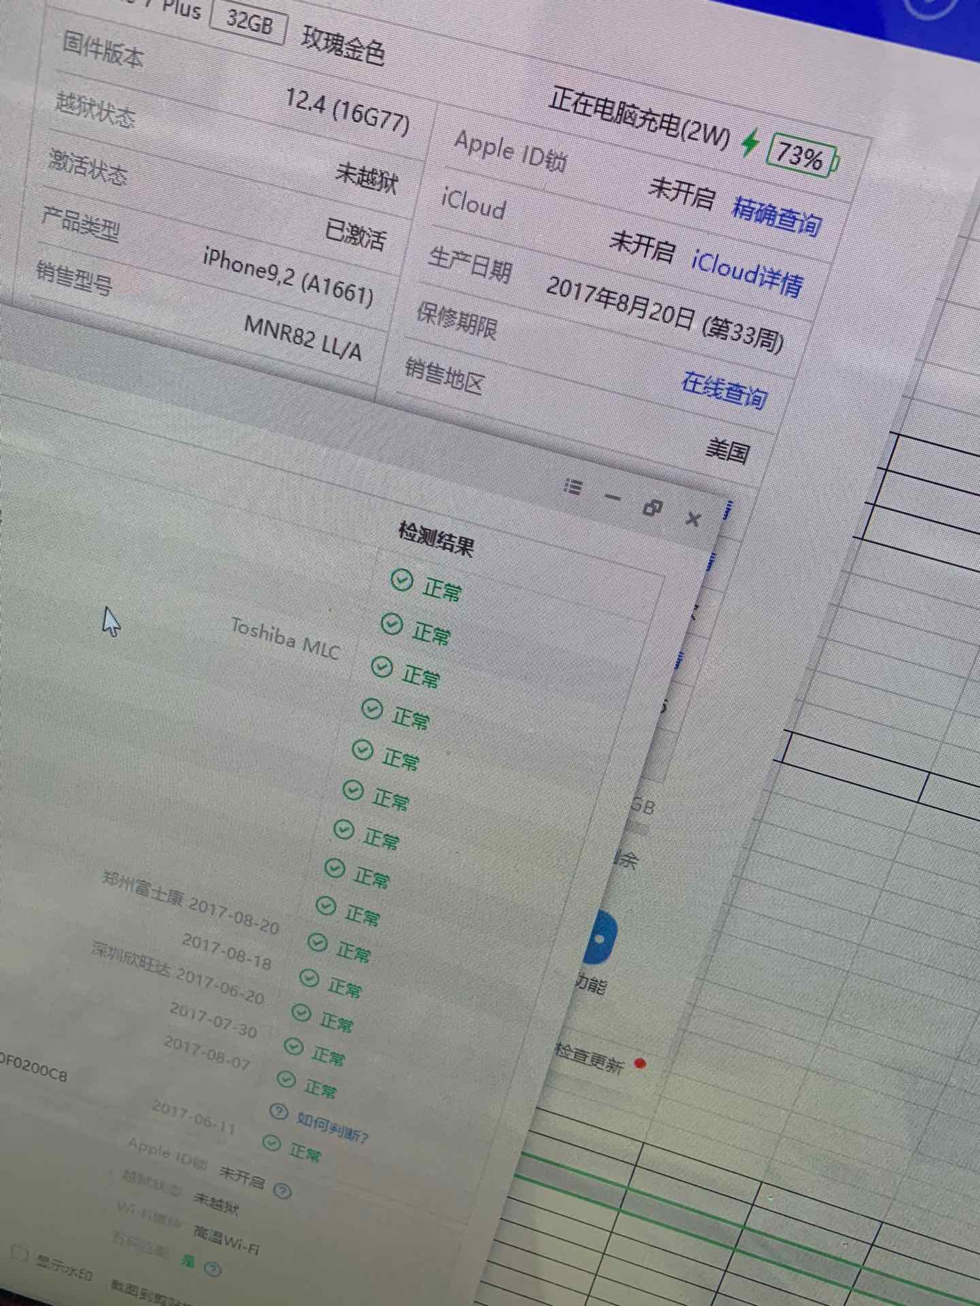Click help icon next to Apple ID锁 未开启
This screenshot has height=1306, width=980.
pyautogui.click(x=282, y=1190)
